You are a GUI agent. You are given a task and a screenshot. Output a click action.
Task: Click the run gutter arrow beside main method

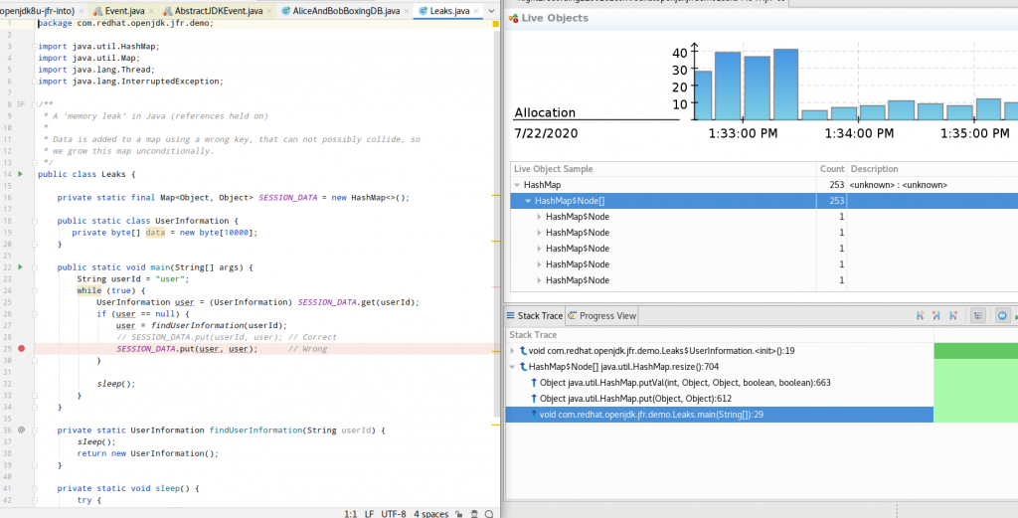click(x=20, y=267)
